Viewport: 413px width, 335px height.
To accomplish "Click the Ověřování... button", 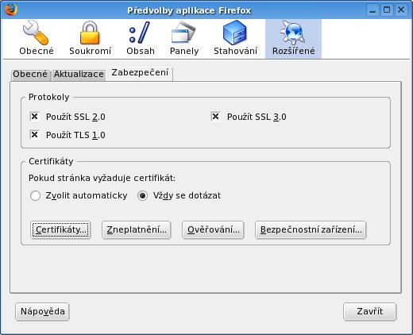I will 213,229.
